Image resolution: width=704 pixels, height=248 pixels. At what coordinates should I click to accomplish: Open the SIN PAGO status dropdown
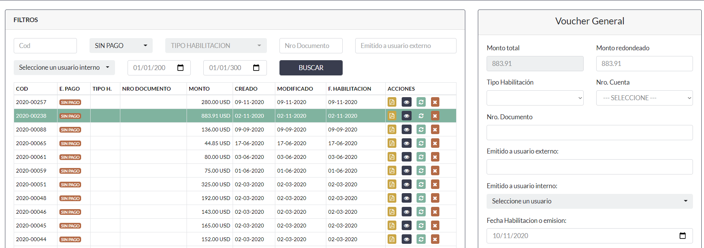(121, 46)
